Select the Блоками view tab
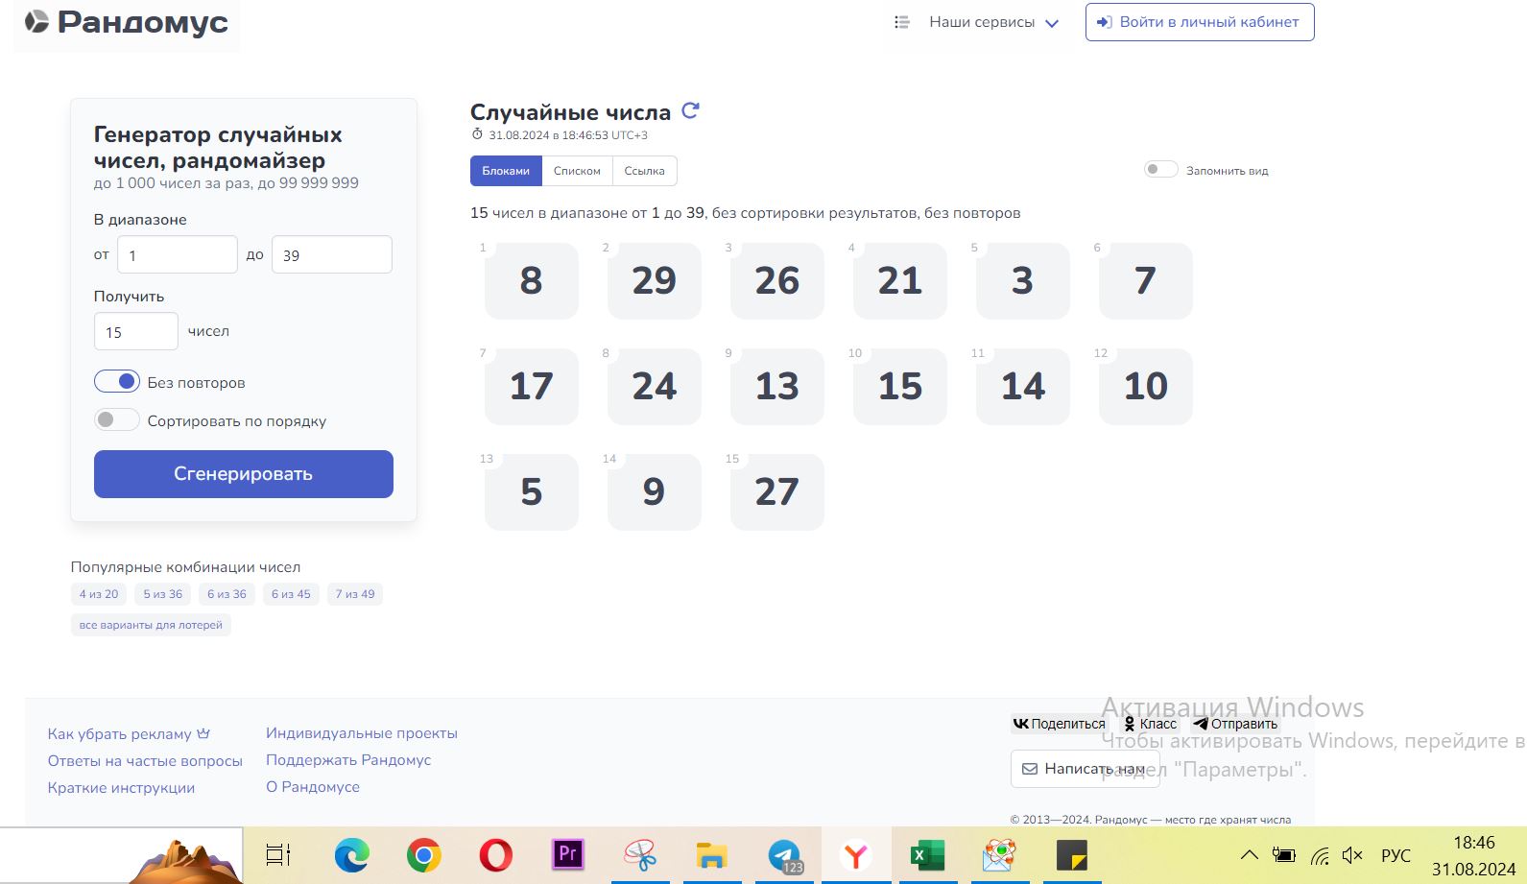 click(506, 171)
